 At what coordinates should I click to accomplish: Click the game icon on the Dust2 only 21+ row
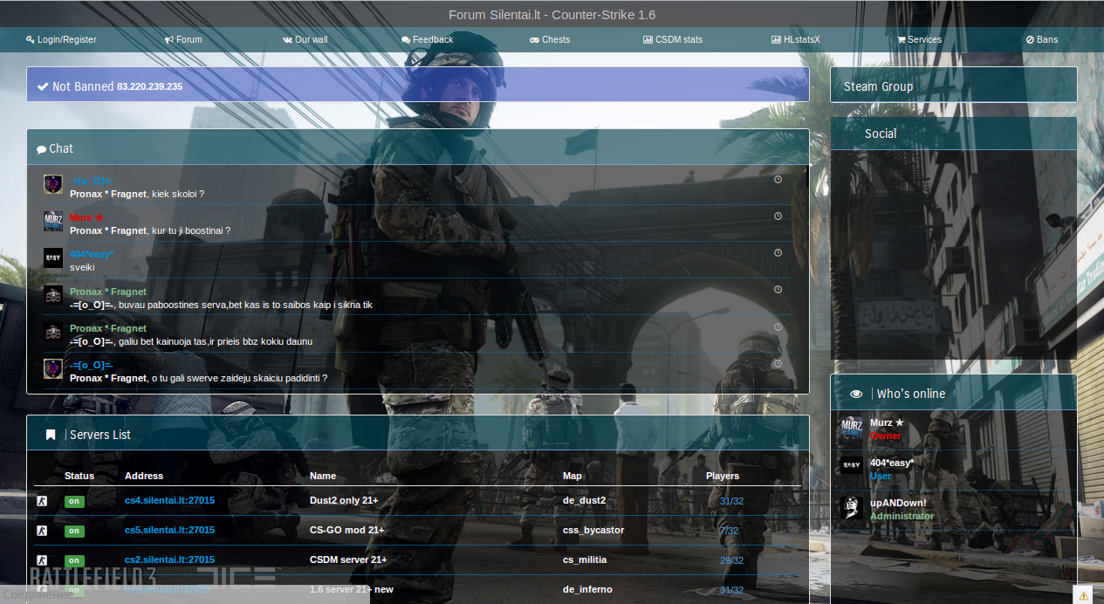[x=41, y=501]
